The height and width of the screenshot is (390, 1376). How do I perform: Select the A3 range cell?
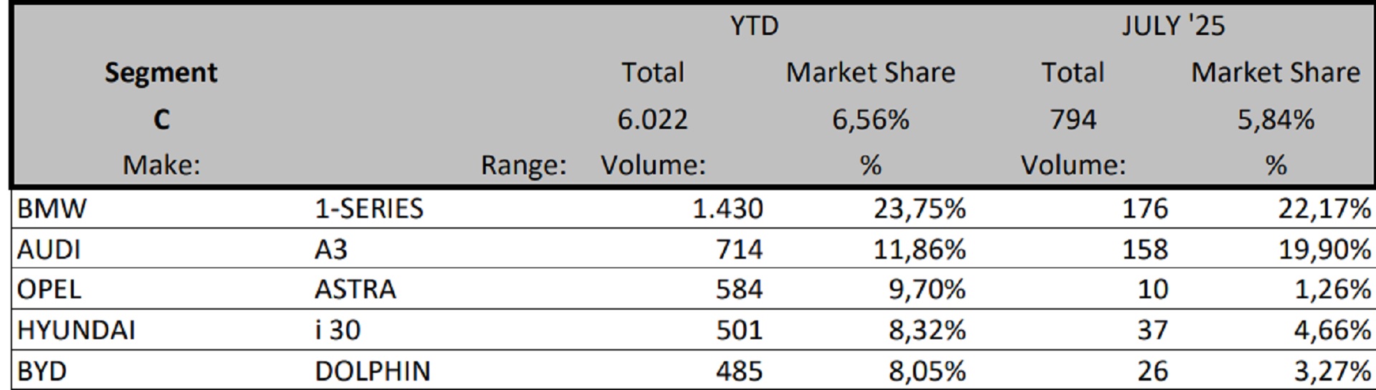pyautogui.click(x=331, y=249)
